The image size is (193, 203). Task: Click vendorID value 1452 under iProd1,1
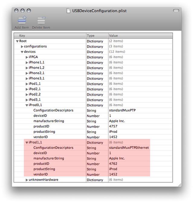(x=113, y=174)
